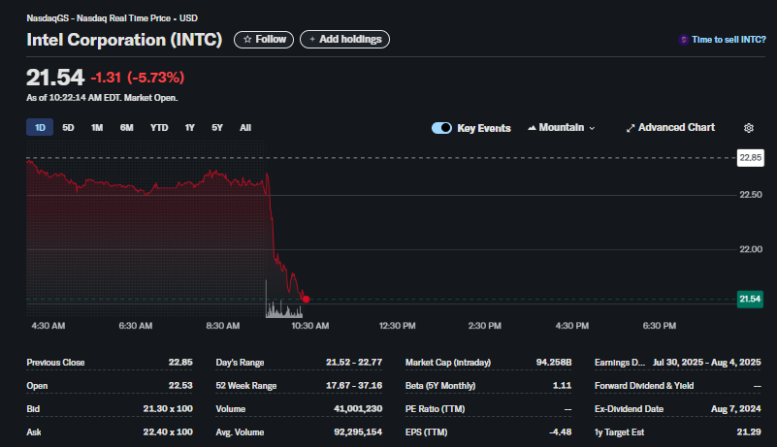Image resolution: width=777 pixels, height=447 pixels.
Task: Click the 22.85 previous close price label
Action: pyautogui.click(x=750, y=158)
